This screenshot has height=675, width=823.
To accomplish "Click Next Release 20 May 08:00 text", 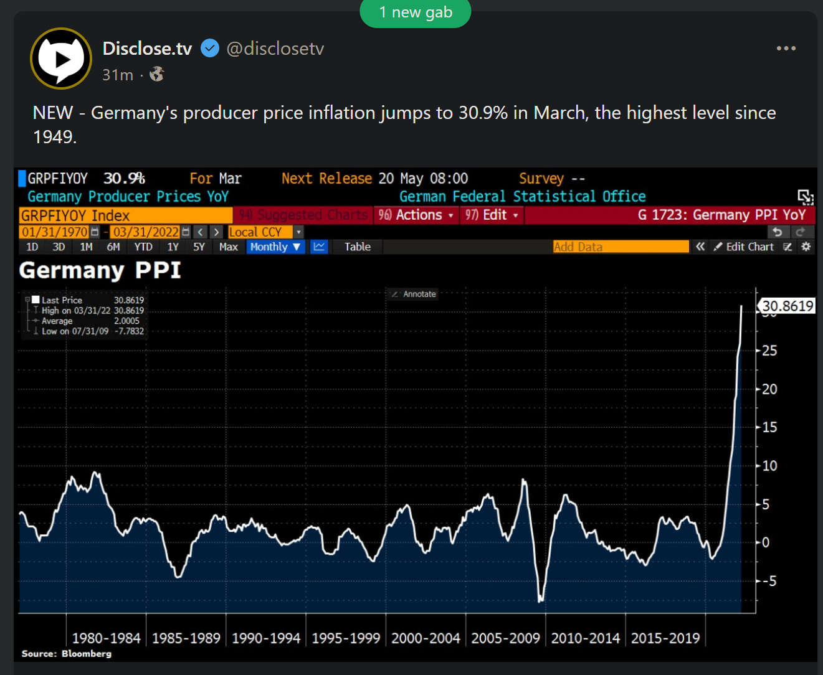I will point(375,179).
